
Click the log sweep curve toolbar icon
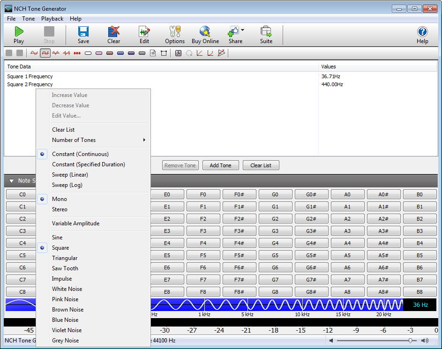click(x=210, y=53)
